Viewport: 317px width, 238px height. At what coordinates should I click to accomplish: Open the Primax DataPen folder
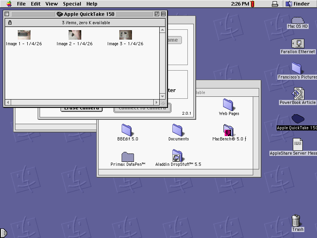(x=127, y=156)
